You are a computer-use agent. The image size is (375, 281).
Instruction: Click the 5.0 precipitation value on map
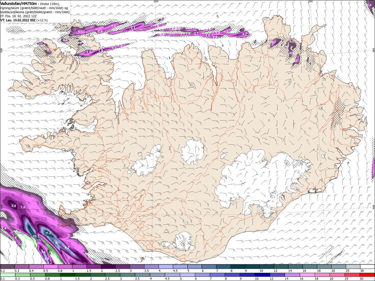pyautogui.click(x=47, y=259)
